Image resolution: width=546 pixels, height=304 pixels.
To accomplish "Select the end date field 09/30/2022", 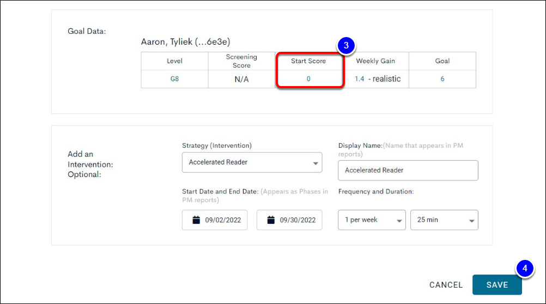I will tap(289, 220).
